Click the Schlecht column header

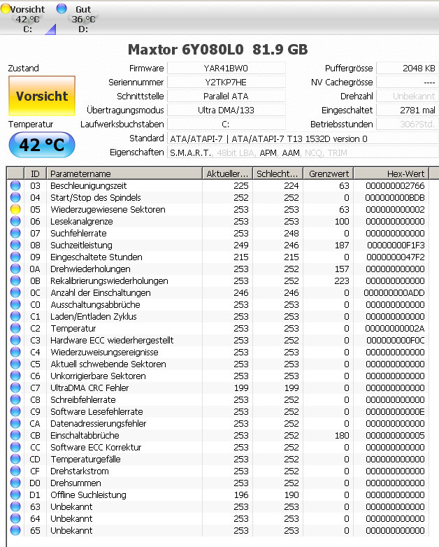[x=278, y=173]
